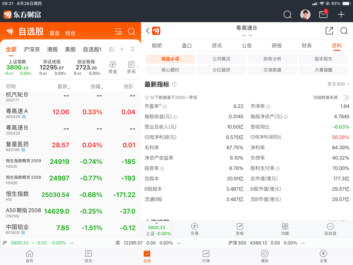This screenshot has height=265, width=353.
Task: Switch to 港股 watchlist tab
Action: pos(52,49)
